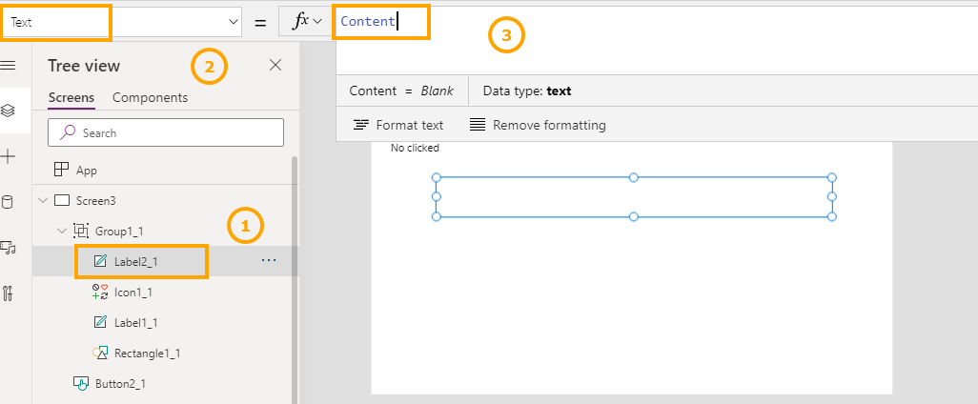Open the Advanced tools icon
The image size is (978, 404).
pos(9,293)
